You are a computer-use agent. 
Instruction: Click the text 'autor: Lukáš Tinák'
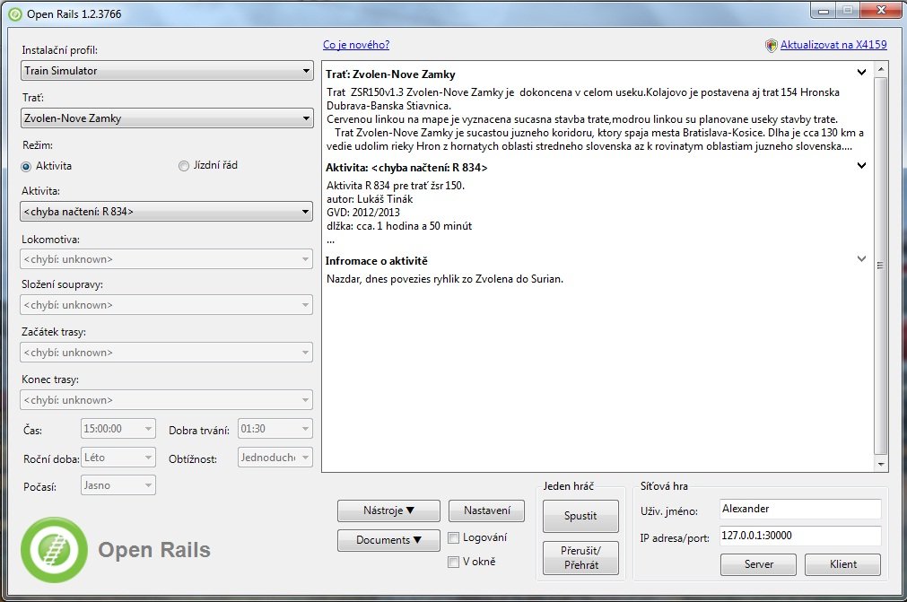tap(370, 199)
